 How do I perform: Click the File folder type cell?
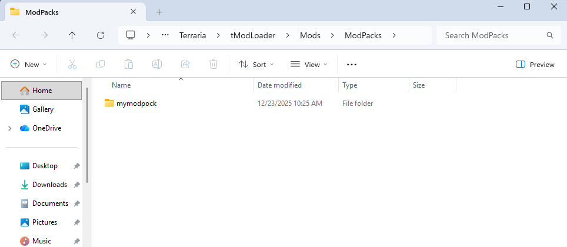coord(358,104)
